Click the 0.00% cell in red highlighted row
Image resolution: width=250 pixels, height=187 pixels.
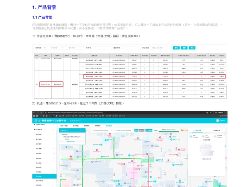221,77
